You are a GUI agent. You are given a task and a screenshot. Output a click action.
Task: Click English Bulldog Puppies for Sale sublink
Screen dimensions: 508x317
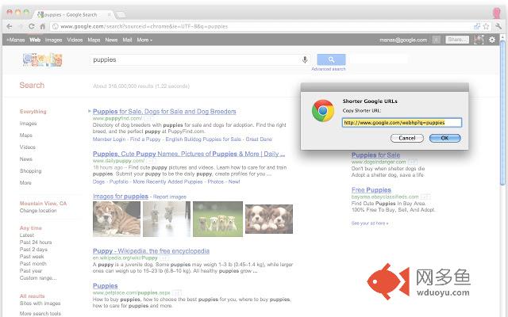(x=203, y=139)
